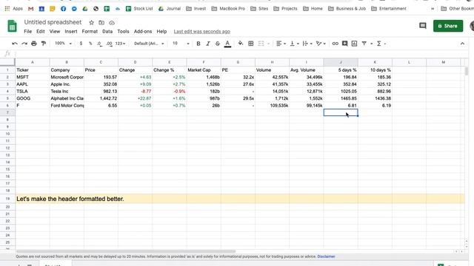
Task: Select row 19 header
Action: pos(7,199)
